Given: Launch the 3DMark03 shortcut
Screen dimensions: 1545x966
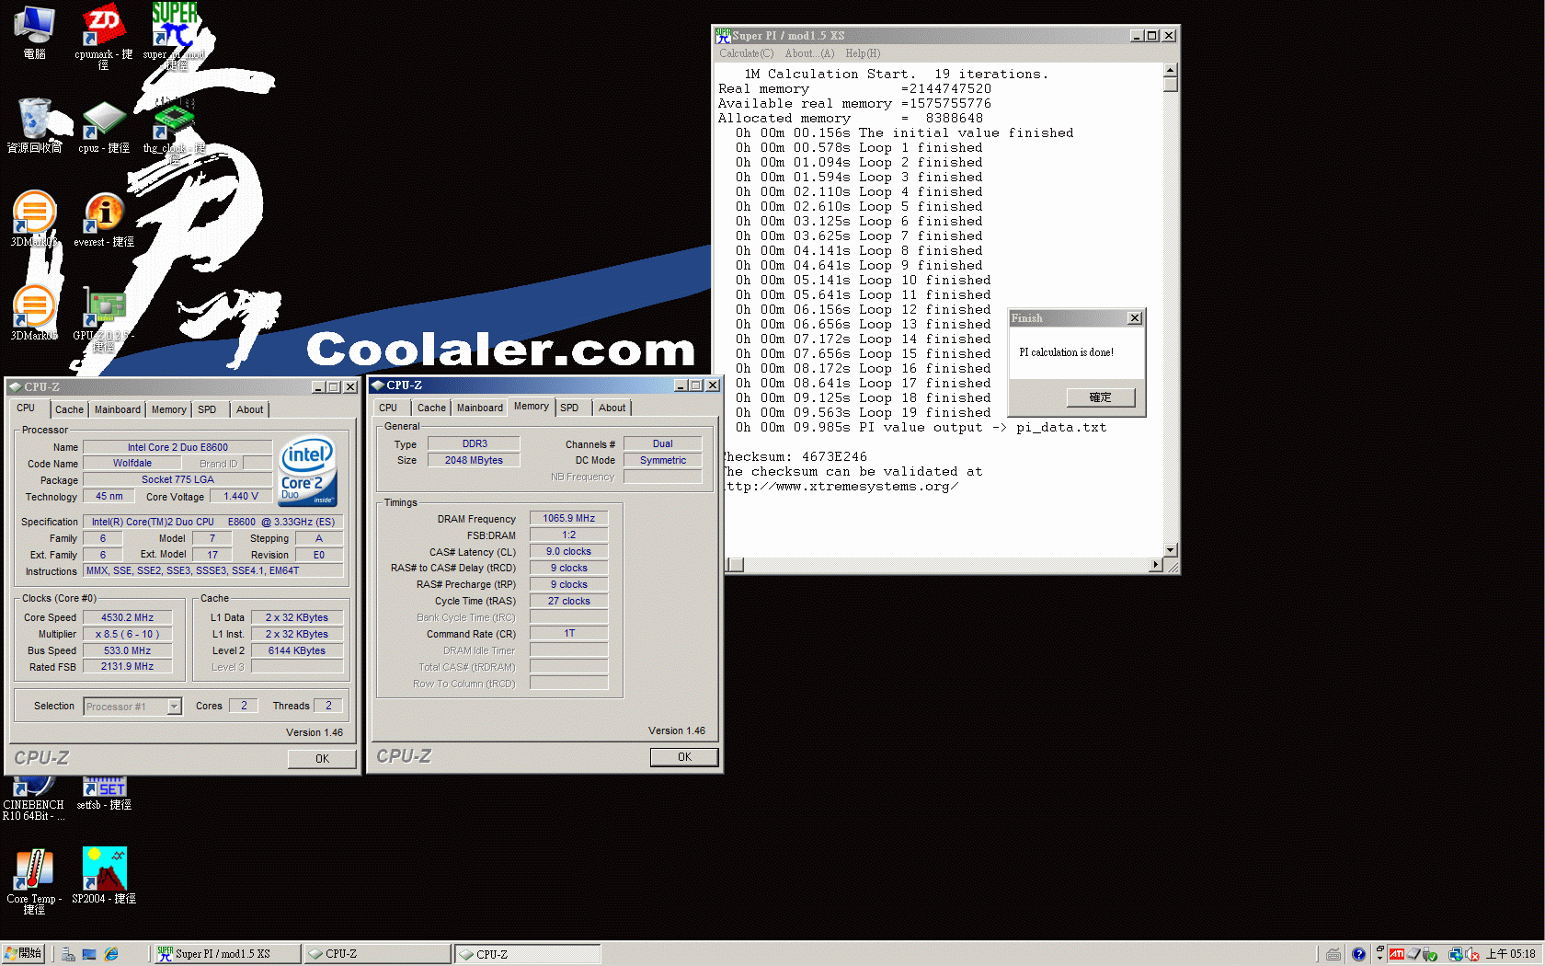Looking at the screenshot, I should click(34, 219).
